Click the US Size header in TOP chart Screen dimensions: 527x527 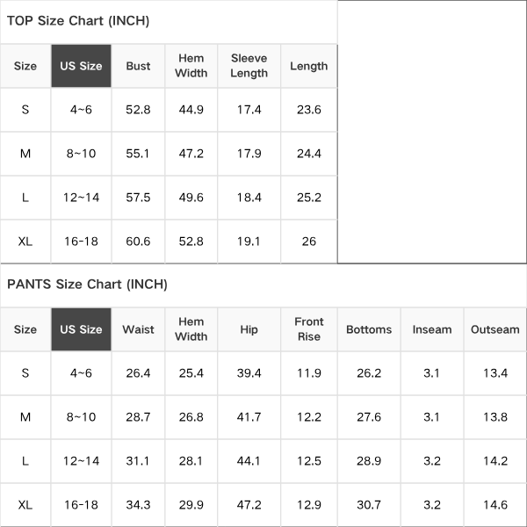(x=81, y=66)
